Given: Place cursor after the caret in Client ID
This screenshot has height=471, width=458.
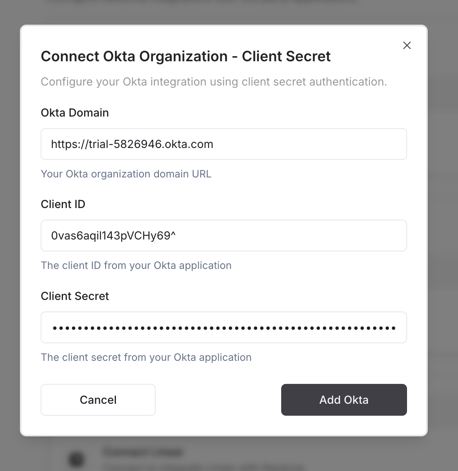Looking at the screenshot, I should [x=176, y=235].
